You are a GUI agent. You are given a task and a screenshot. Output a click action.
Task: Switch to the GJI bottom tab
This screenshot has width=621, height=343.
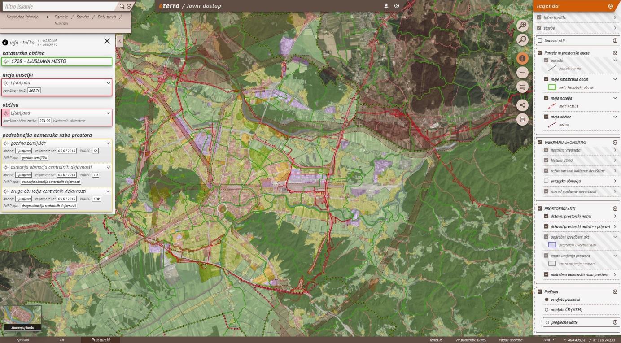point(62,340)
